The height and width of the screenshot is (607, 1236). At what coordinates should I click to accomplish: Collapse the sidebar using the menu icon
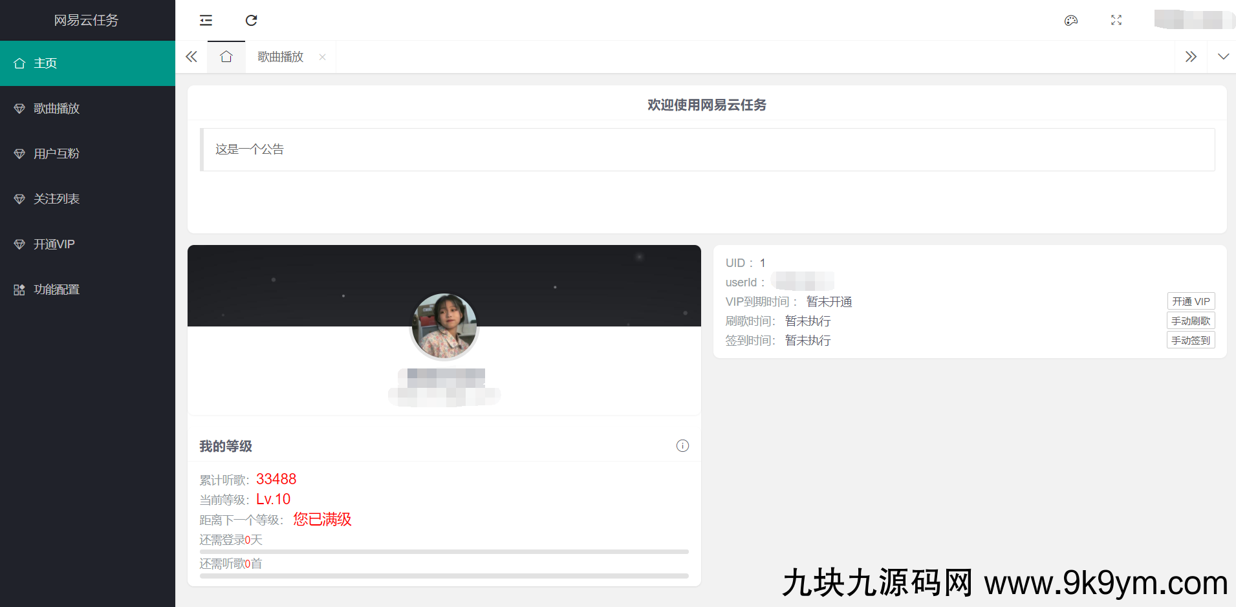[x=206, y=20]
